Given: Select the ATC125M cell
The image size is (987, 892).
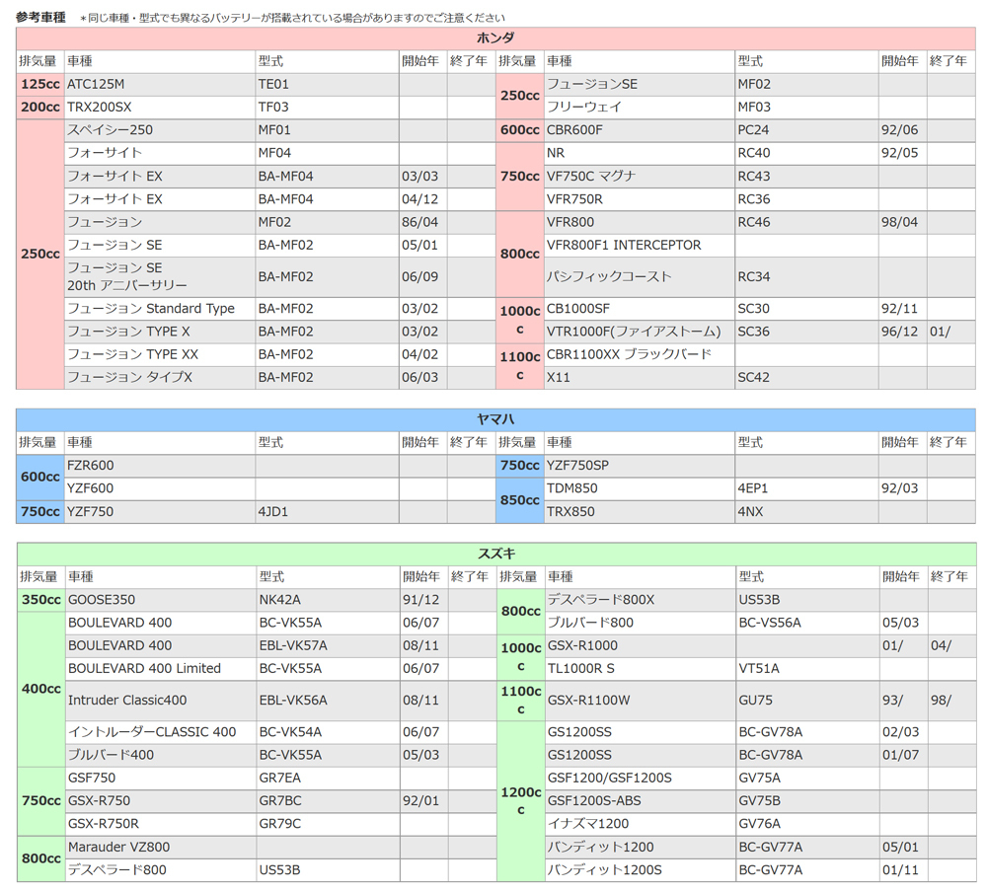Looking at the screenshot, I should pyautogui.click(x=160, y=84).
